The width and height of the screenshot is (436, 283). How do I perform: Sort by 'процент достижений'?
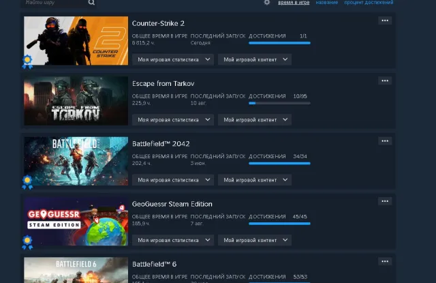pos(369,2)
